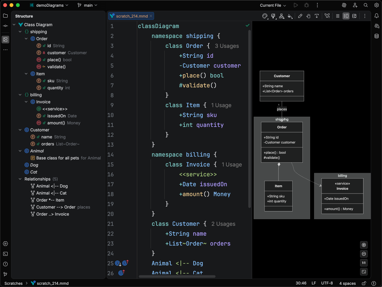This screenshot has height=287, width=382.
Task: Collapse the Relationships node
Action: pyautogui.click(x=20, y=179)
